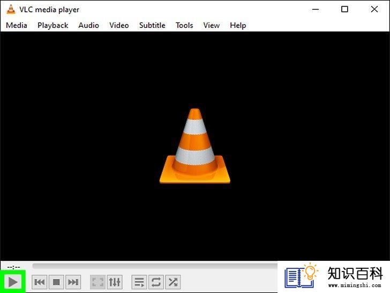Start playback with the Play button
Image resolution: width=390 pixels, height=293 pixels.
click(x=13, y=282)
